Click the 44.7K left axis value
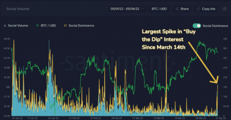This screenshot has height=120, width=231. pyautogui.click(x=7, y=58)
